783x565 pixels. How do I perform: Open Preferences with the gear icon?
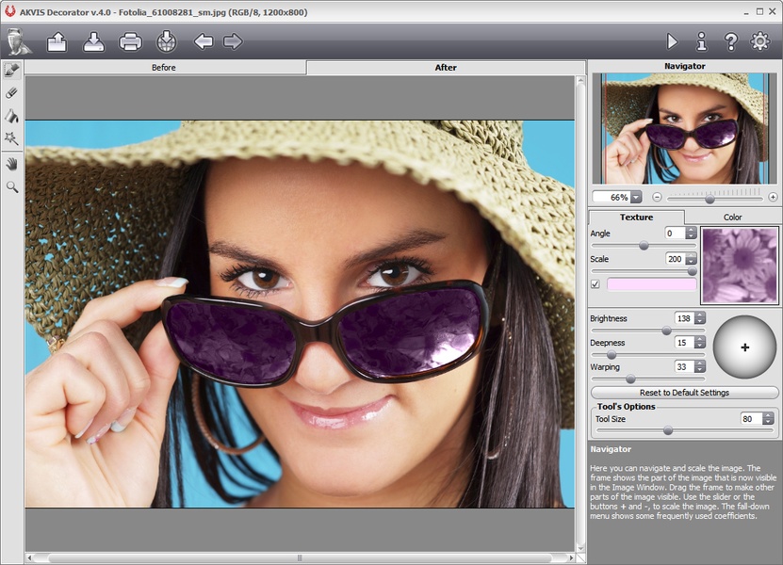pyautogui.click(x=759, y=41)
